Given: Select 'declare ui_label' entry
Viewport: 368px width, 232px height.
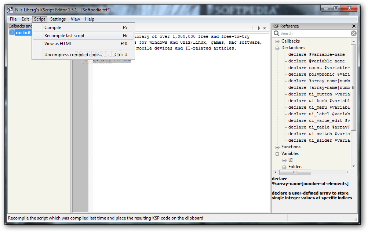Looking at the screenshot, I should [319, 114].
